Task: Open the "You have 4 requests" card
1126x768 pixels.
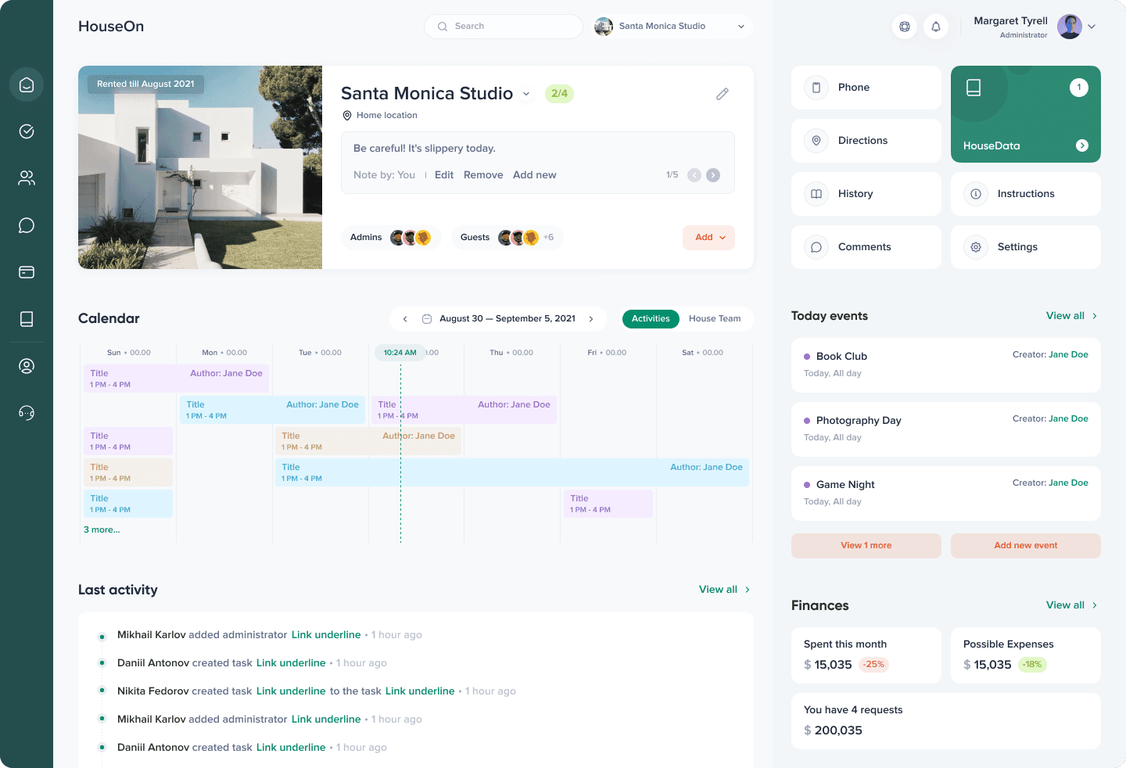Action: pyautogui.click(x=946, y=721)
